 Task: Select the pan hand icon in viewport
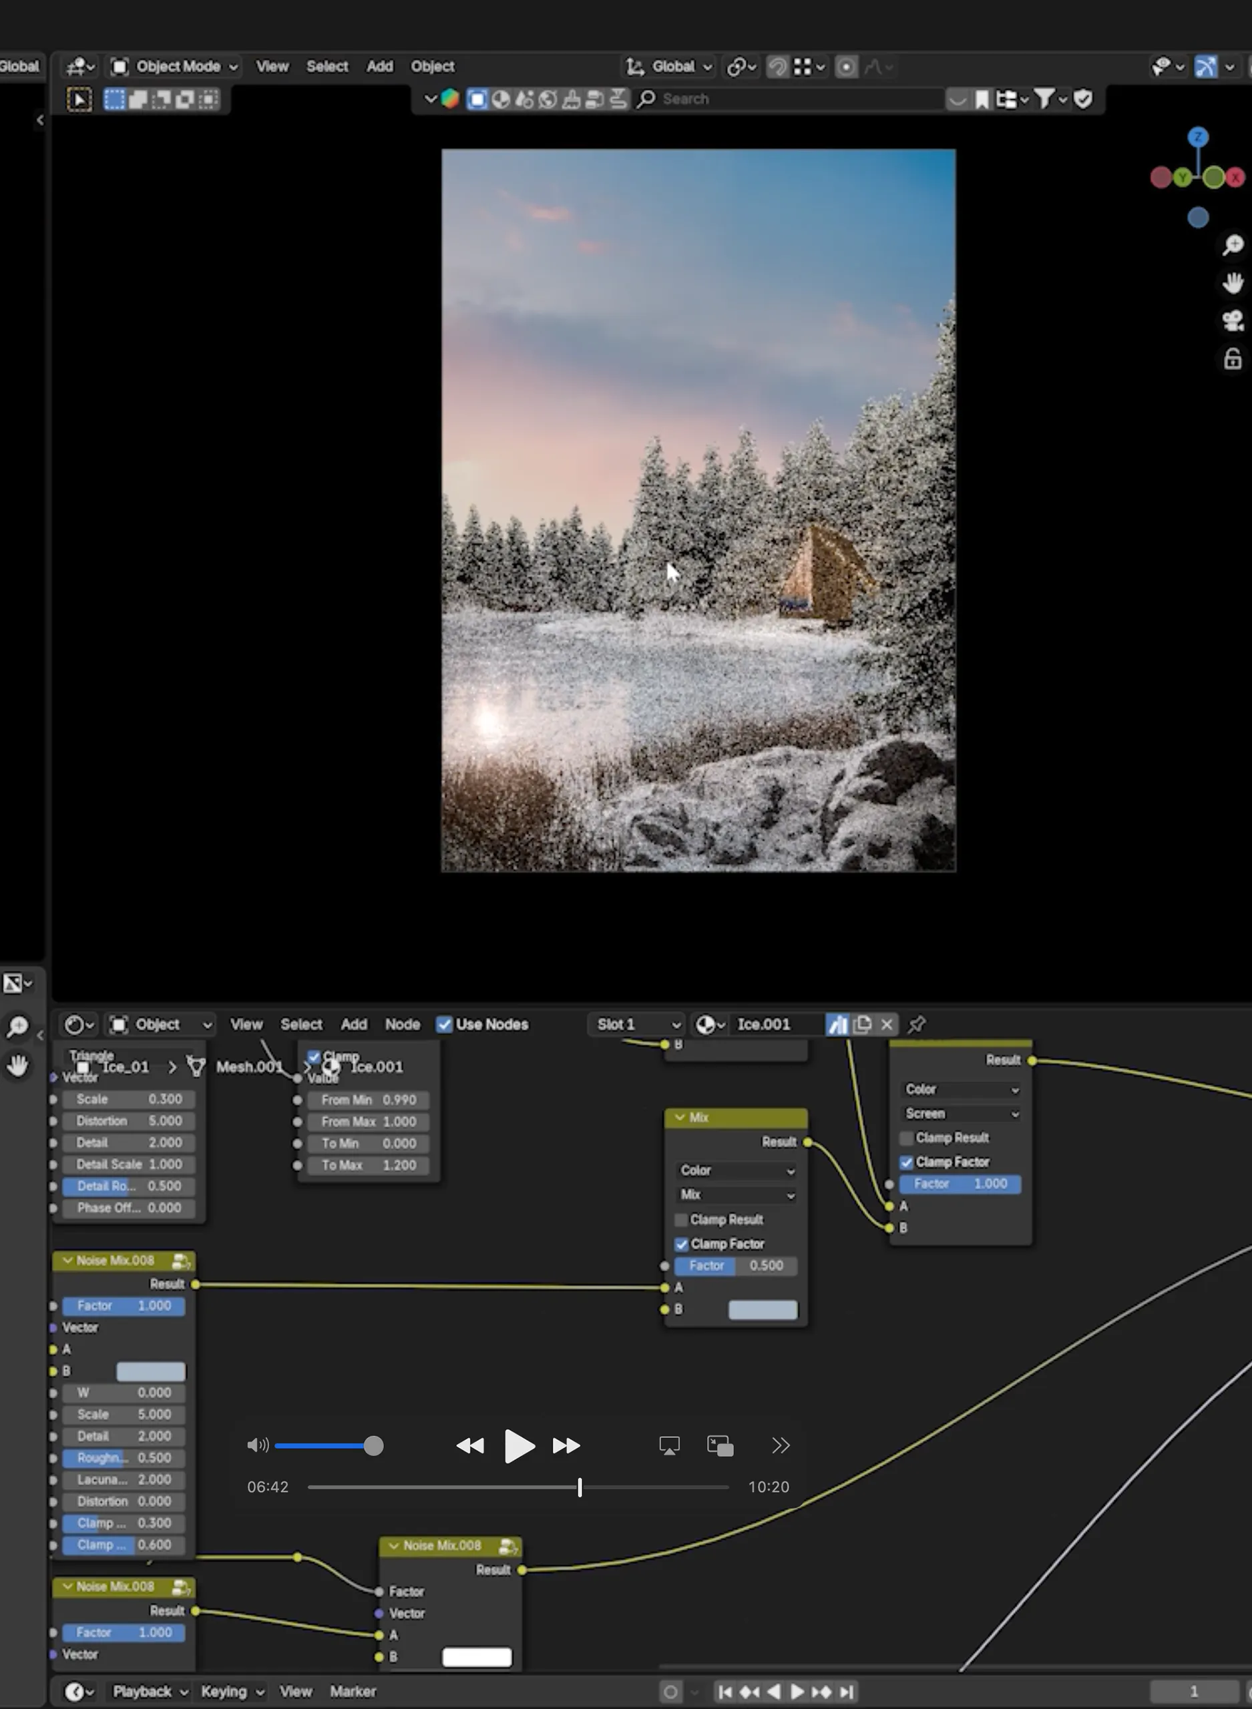(1232, 283)
